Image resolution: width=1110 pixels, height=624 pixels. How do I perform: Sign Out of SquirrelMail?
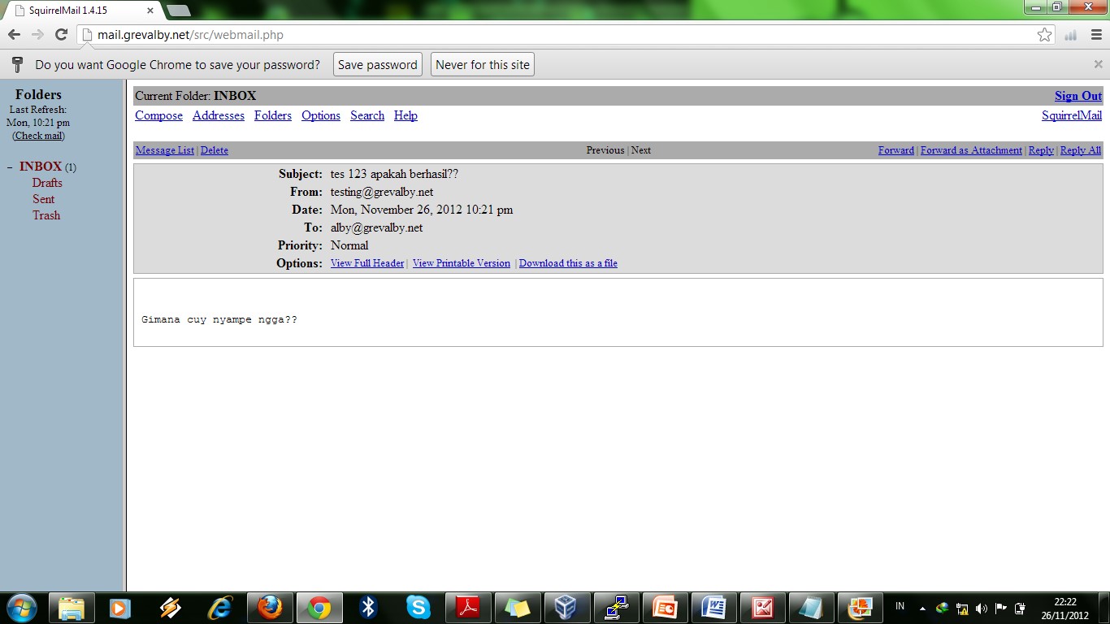(1077, 95)
